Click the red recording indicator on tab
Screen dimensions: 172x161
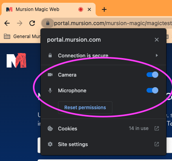81,9
